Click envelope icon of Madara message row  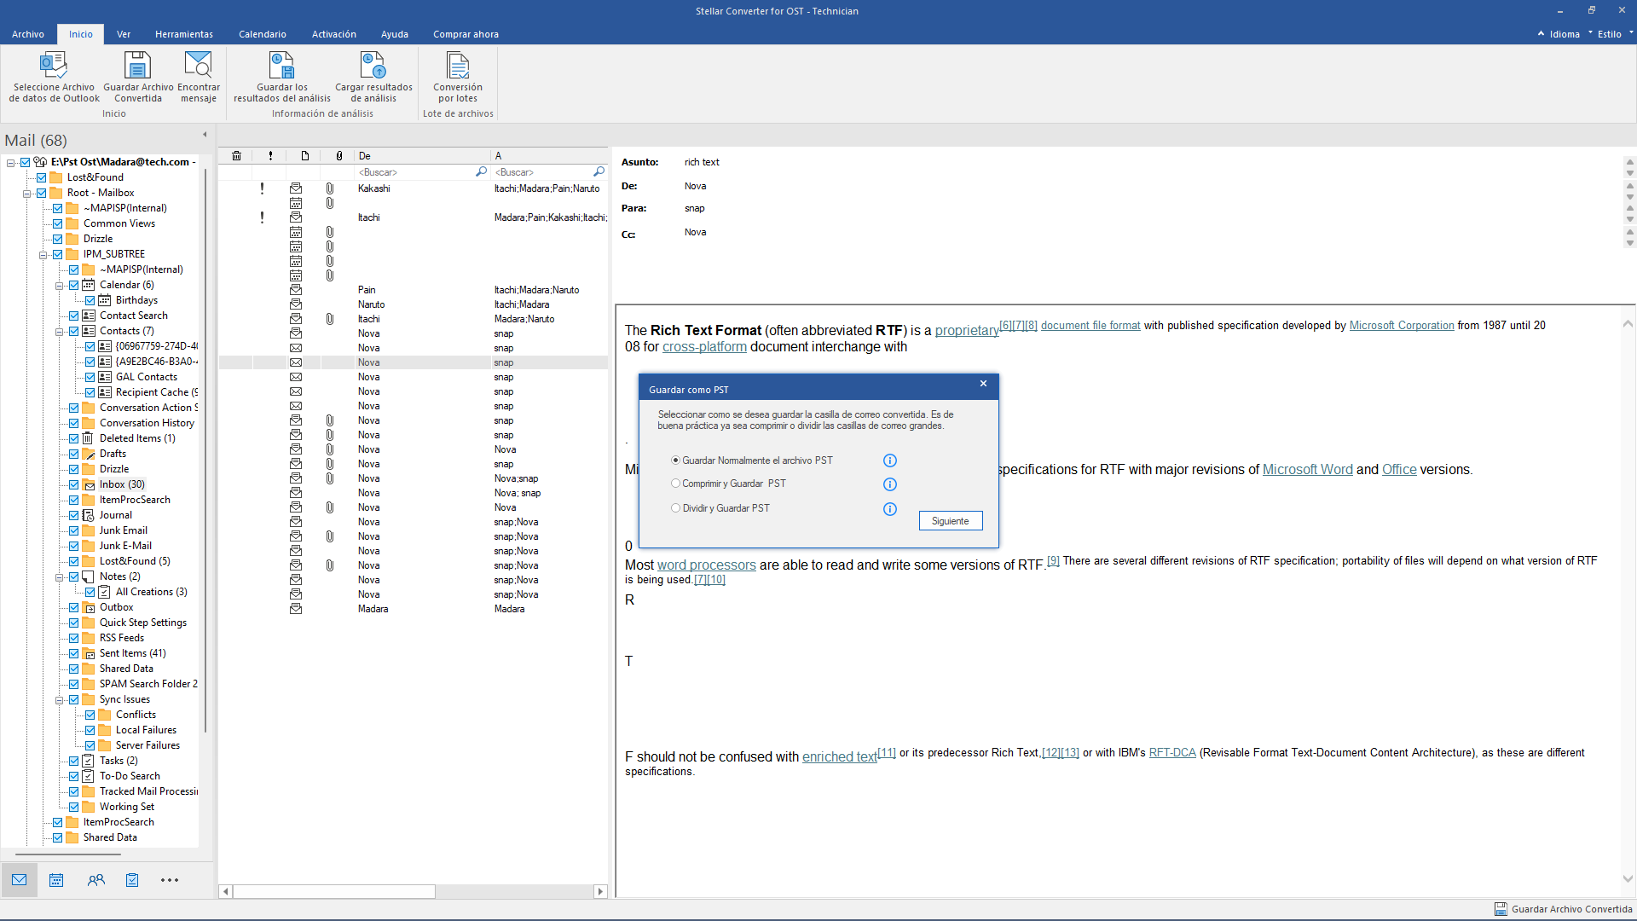296,609
